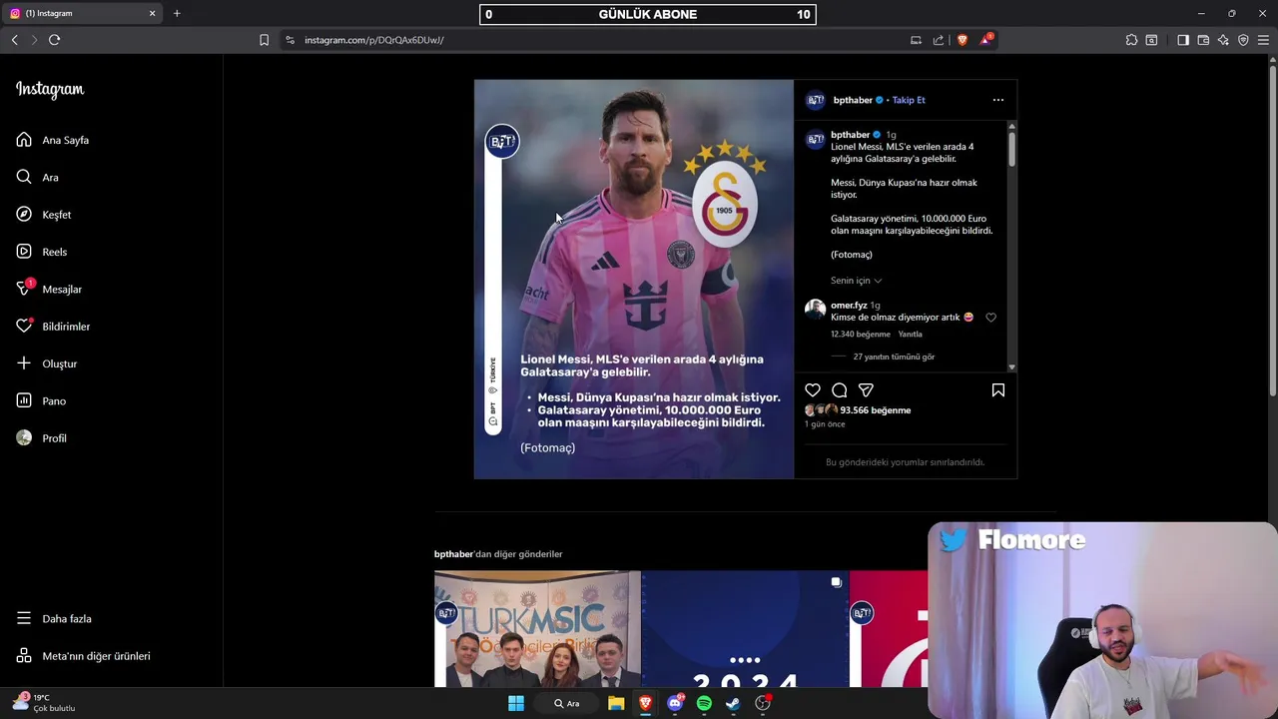Toggle the browser sidebar panel
The width and height of the screenshot is (1278, 719).
1183,40
